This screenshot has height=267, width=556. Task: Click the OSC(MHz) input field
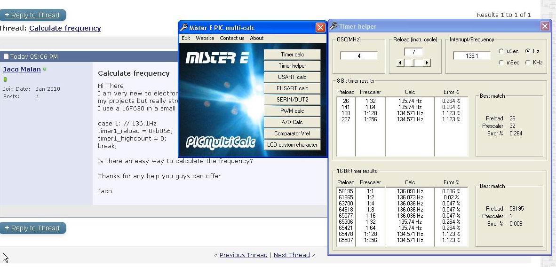point(359,55)
